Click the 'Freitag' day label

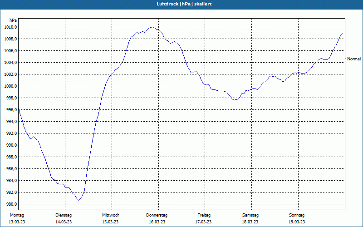pos(204,215)
